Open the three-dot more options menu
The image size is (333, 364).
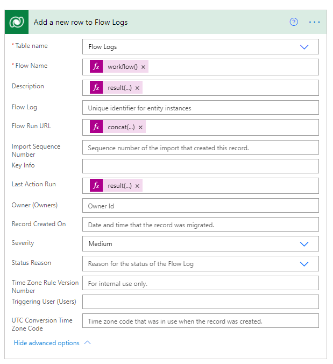pos(314,22)
